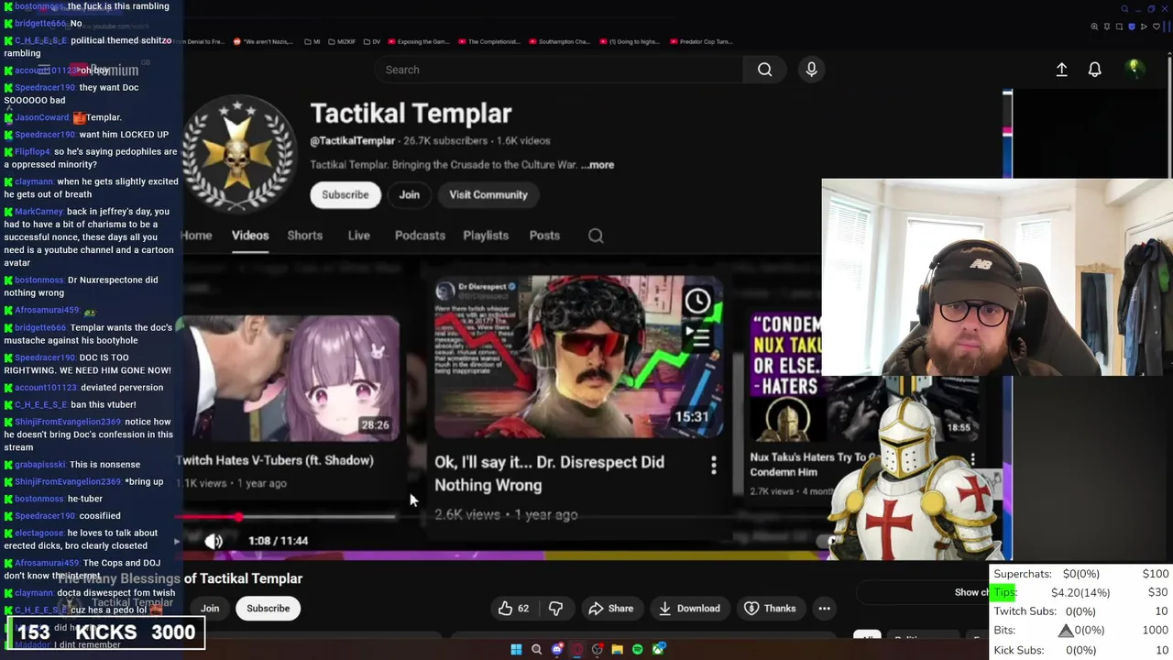This screenshot has height=660, width=1173.
Task: Open 'Predator Cop Turn...' bookmark
Action: [700, 41]
